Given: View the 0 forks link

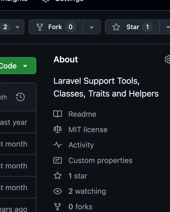Looking at the screenshot, I should (x=80, y=207).
